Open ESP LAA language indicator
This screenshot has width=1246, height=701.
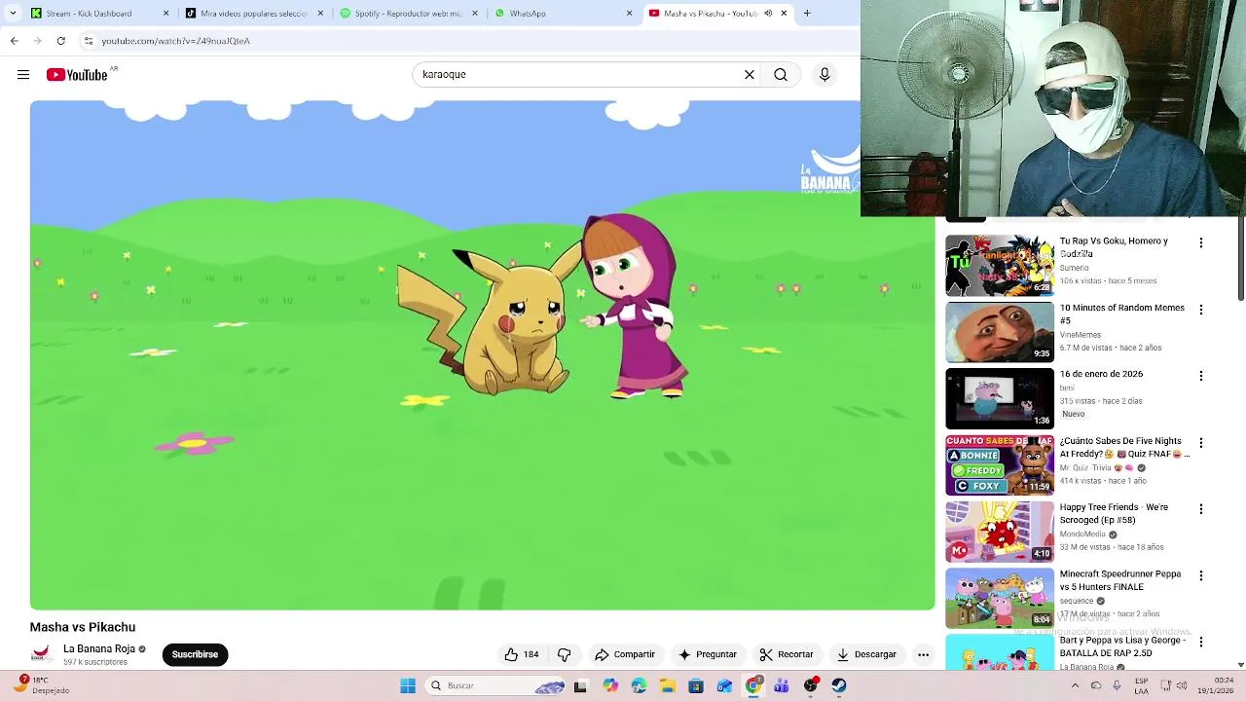(x=1142, y=685)
